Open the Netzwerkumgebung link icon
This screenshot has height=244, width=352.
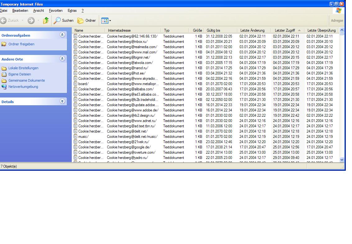[4, 87]
